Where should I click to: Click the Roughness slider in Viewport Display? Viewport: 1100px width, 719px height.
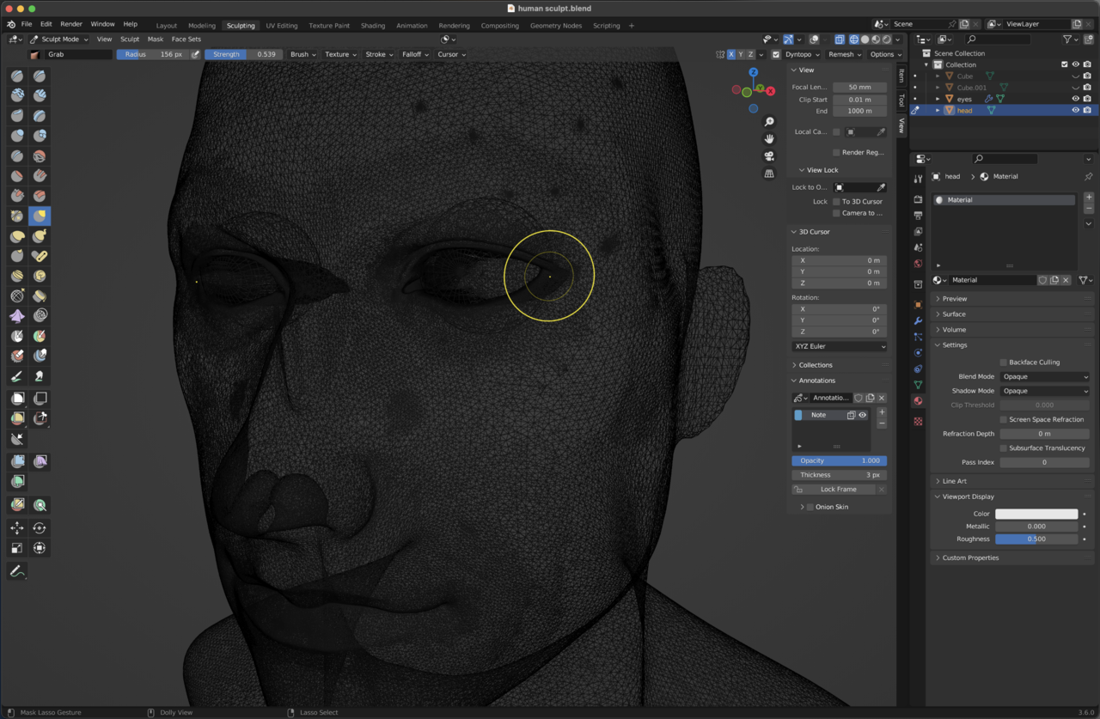coord(1036,539)
